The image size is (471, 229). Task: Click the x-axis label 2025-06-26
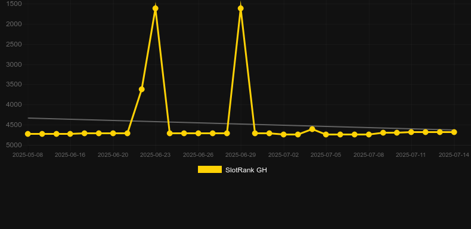click(x=199, y=155)
